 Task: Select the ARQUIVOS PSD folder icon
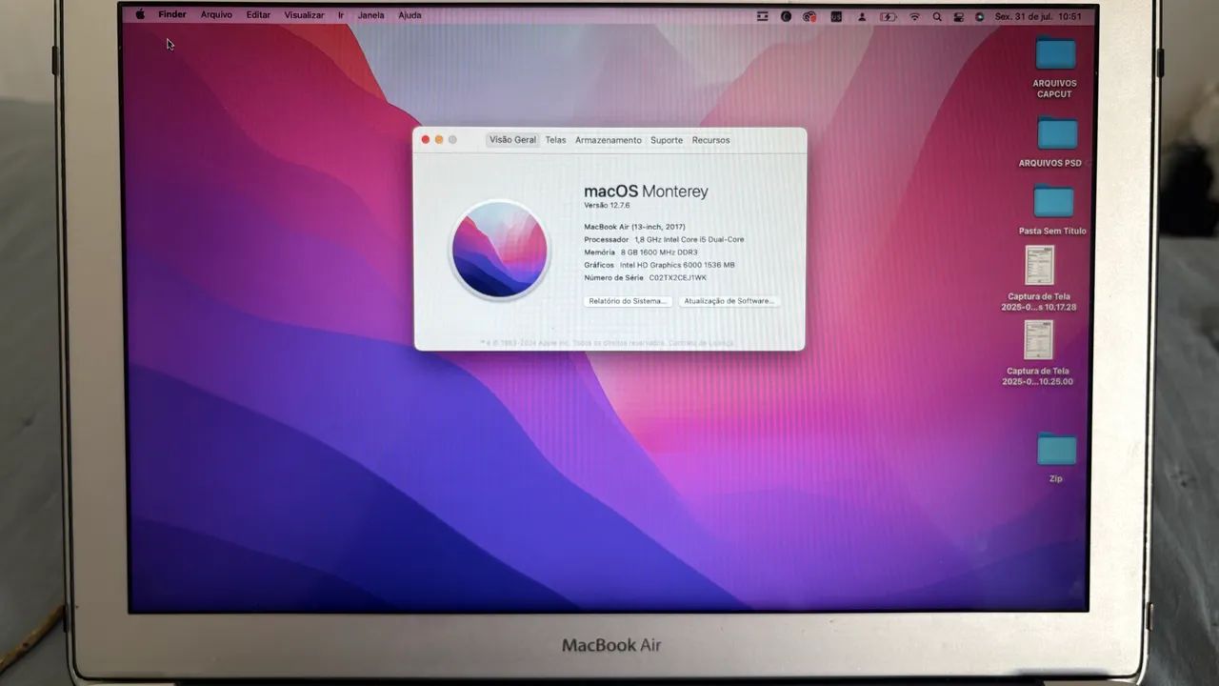(1057, 133)
